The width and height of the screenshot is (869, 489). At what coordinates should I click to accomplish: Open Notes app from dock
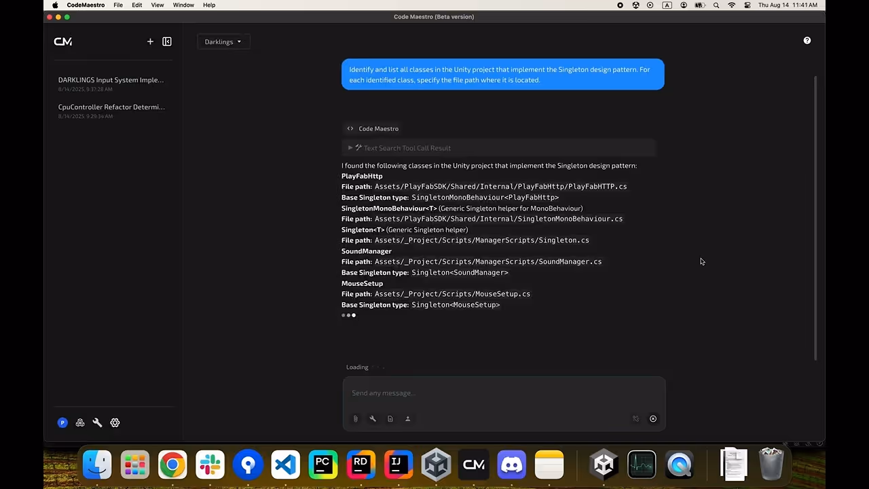[549, 465]
